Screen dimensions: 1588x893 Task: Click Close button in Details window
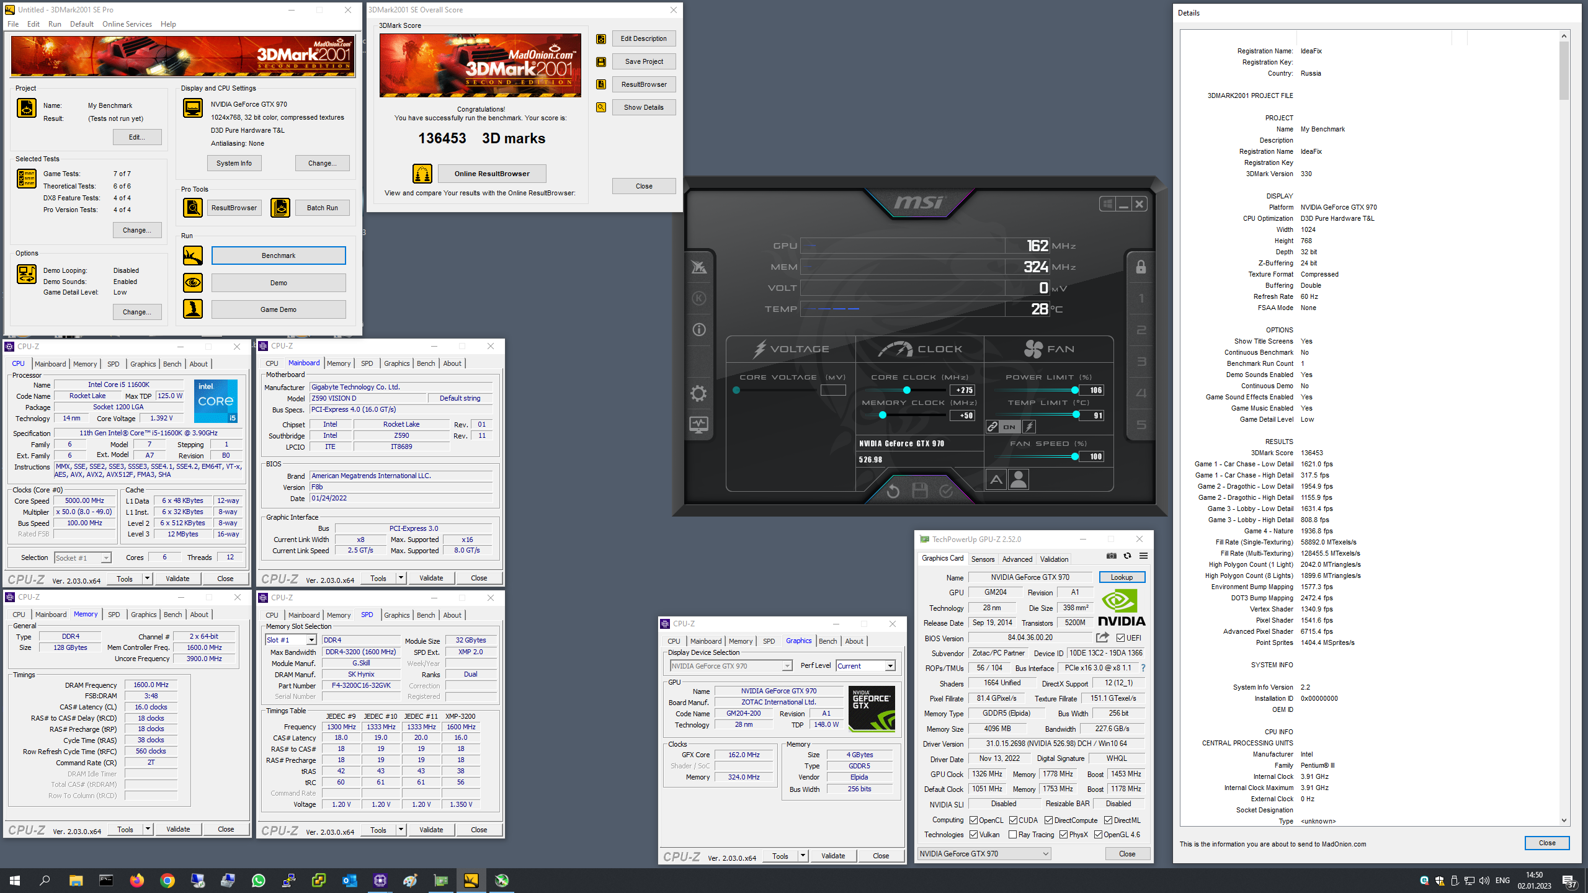[x=1546, y=843]
